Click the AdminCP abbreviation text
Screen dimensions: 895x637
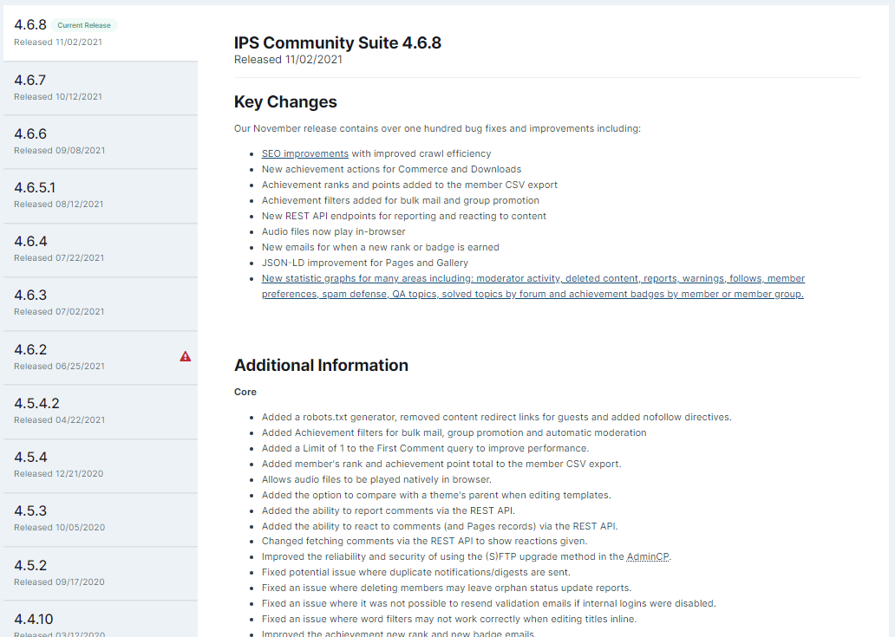(647, 556)
